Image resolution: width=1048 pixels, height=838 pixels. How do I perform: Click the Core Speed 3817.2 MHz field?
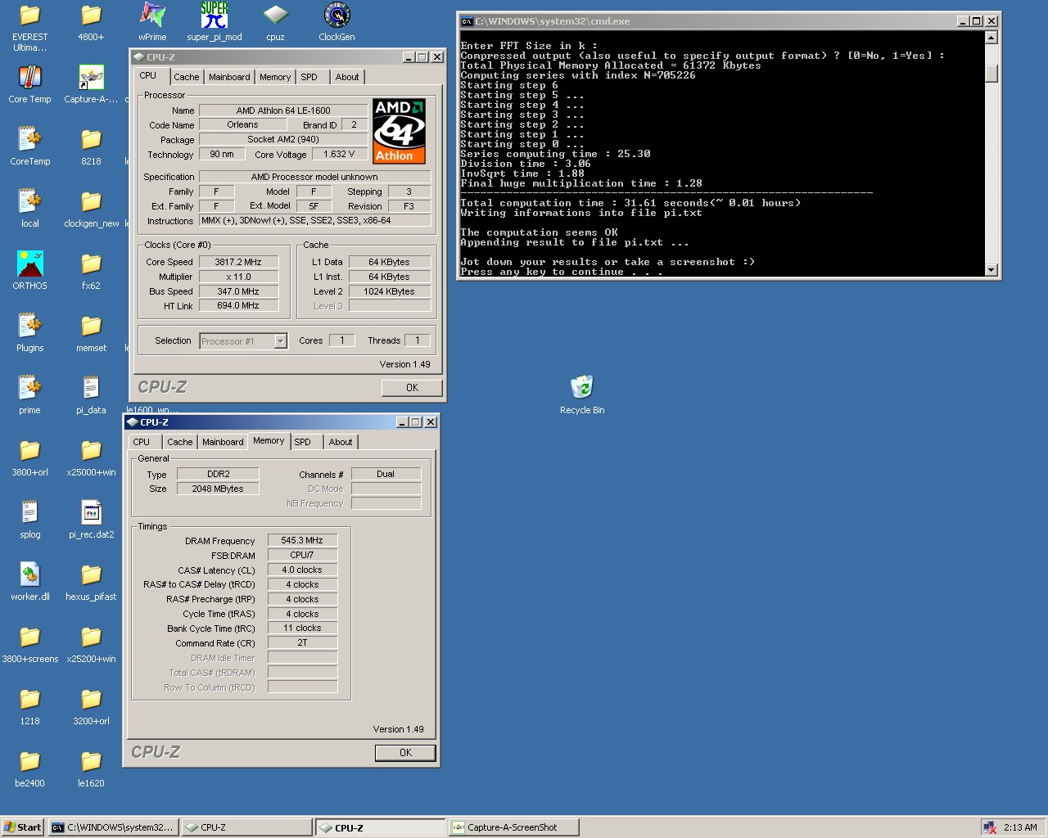pyautogui.click(x=238, y=262)
